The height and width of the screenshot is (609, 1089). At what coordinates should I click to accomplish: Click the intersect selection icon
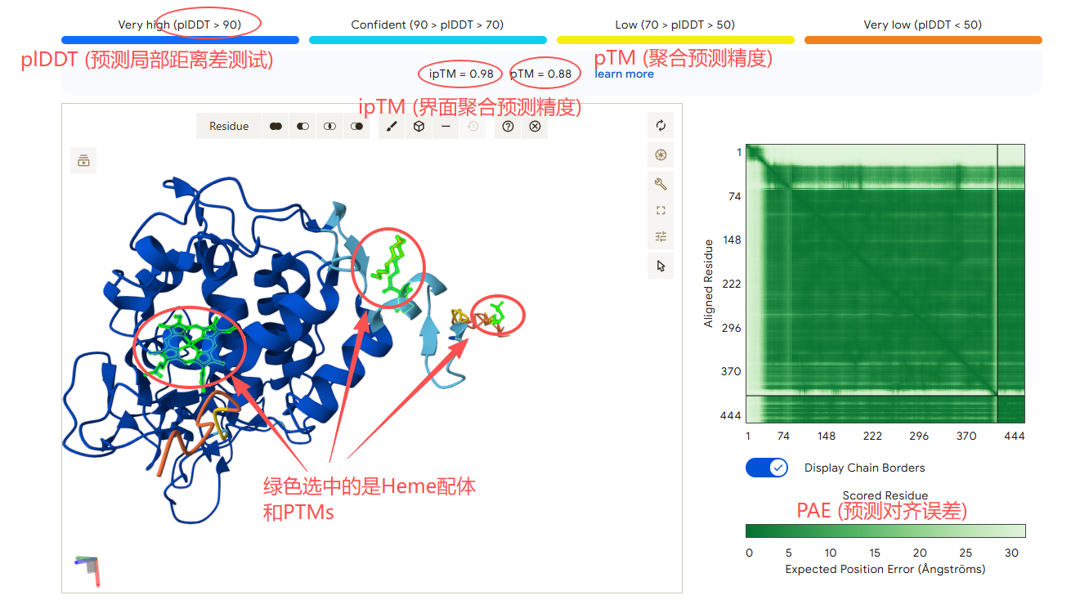(x=329, y=127)
